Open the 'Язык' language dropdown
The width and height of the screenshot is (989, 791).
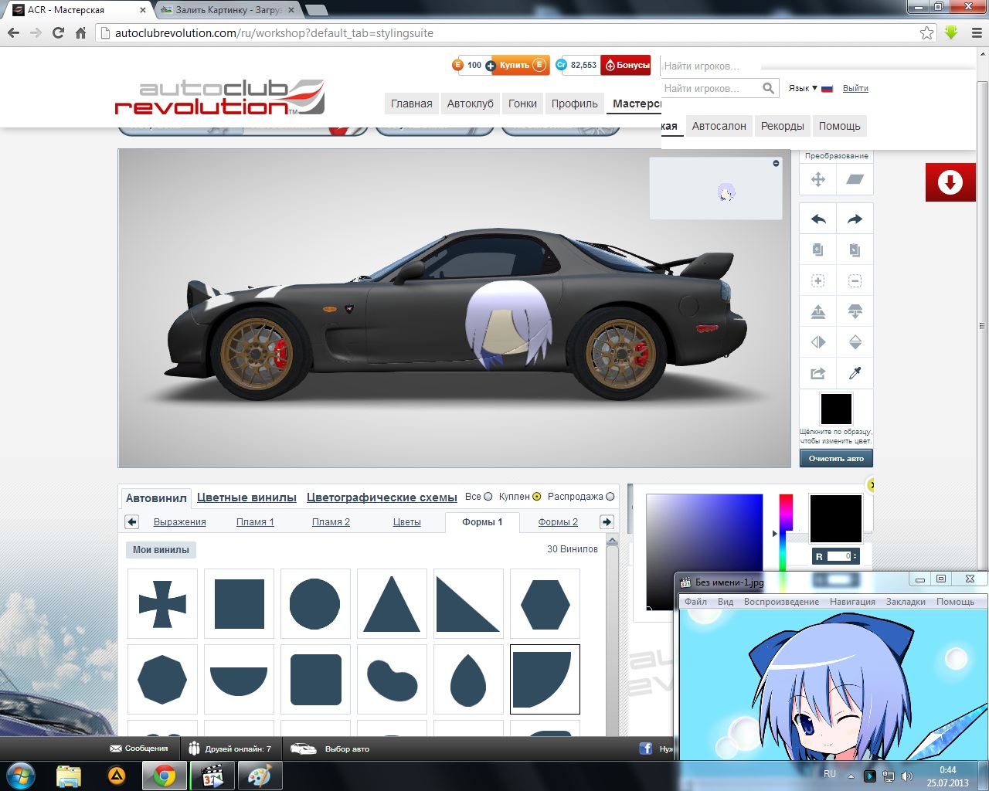[x=803, y=88]
